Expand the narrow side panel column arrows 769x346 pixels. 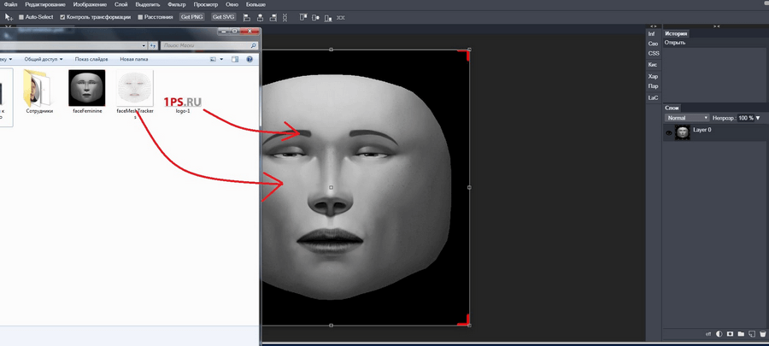(x=653, y=26)
